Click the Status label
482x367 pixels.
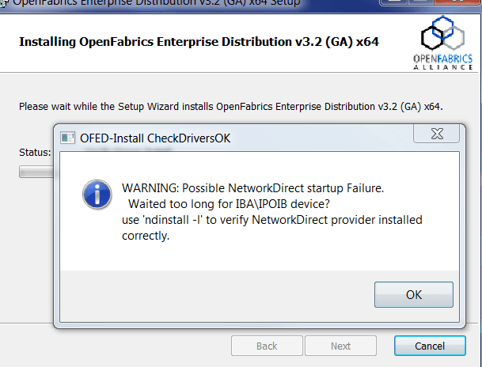35,152
